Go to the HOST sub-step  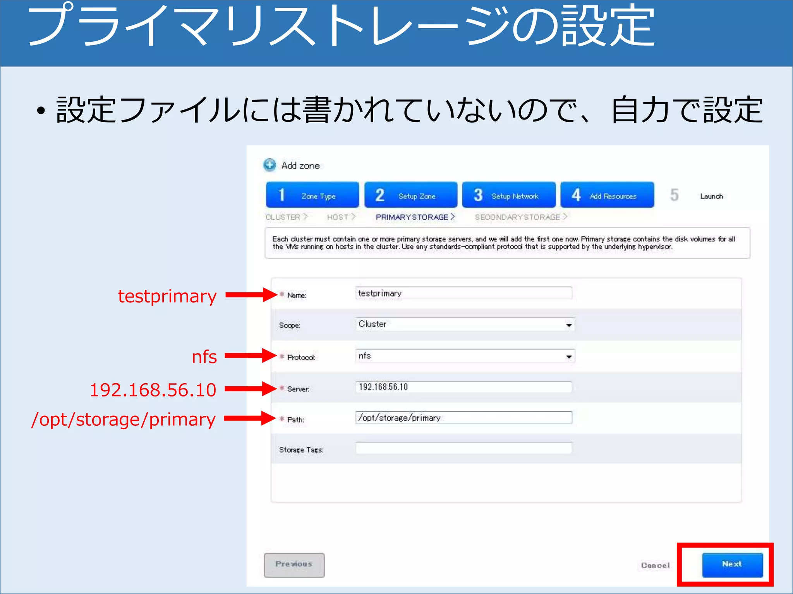(341, 217)
